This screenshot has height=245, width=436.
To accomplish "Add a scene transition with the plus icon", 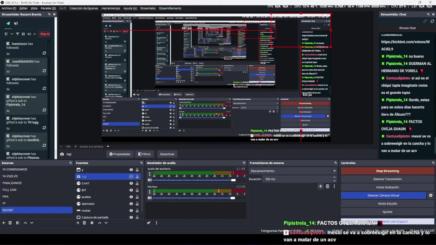I will point(321,186).
